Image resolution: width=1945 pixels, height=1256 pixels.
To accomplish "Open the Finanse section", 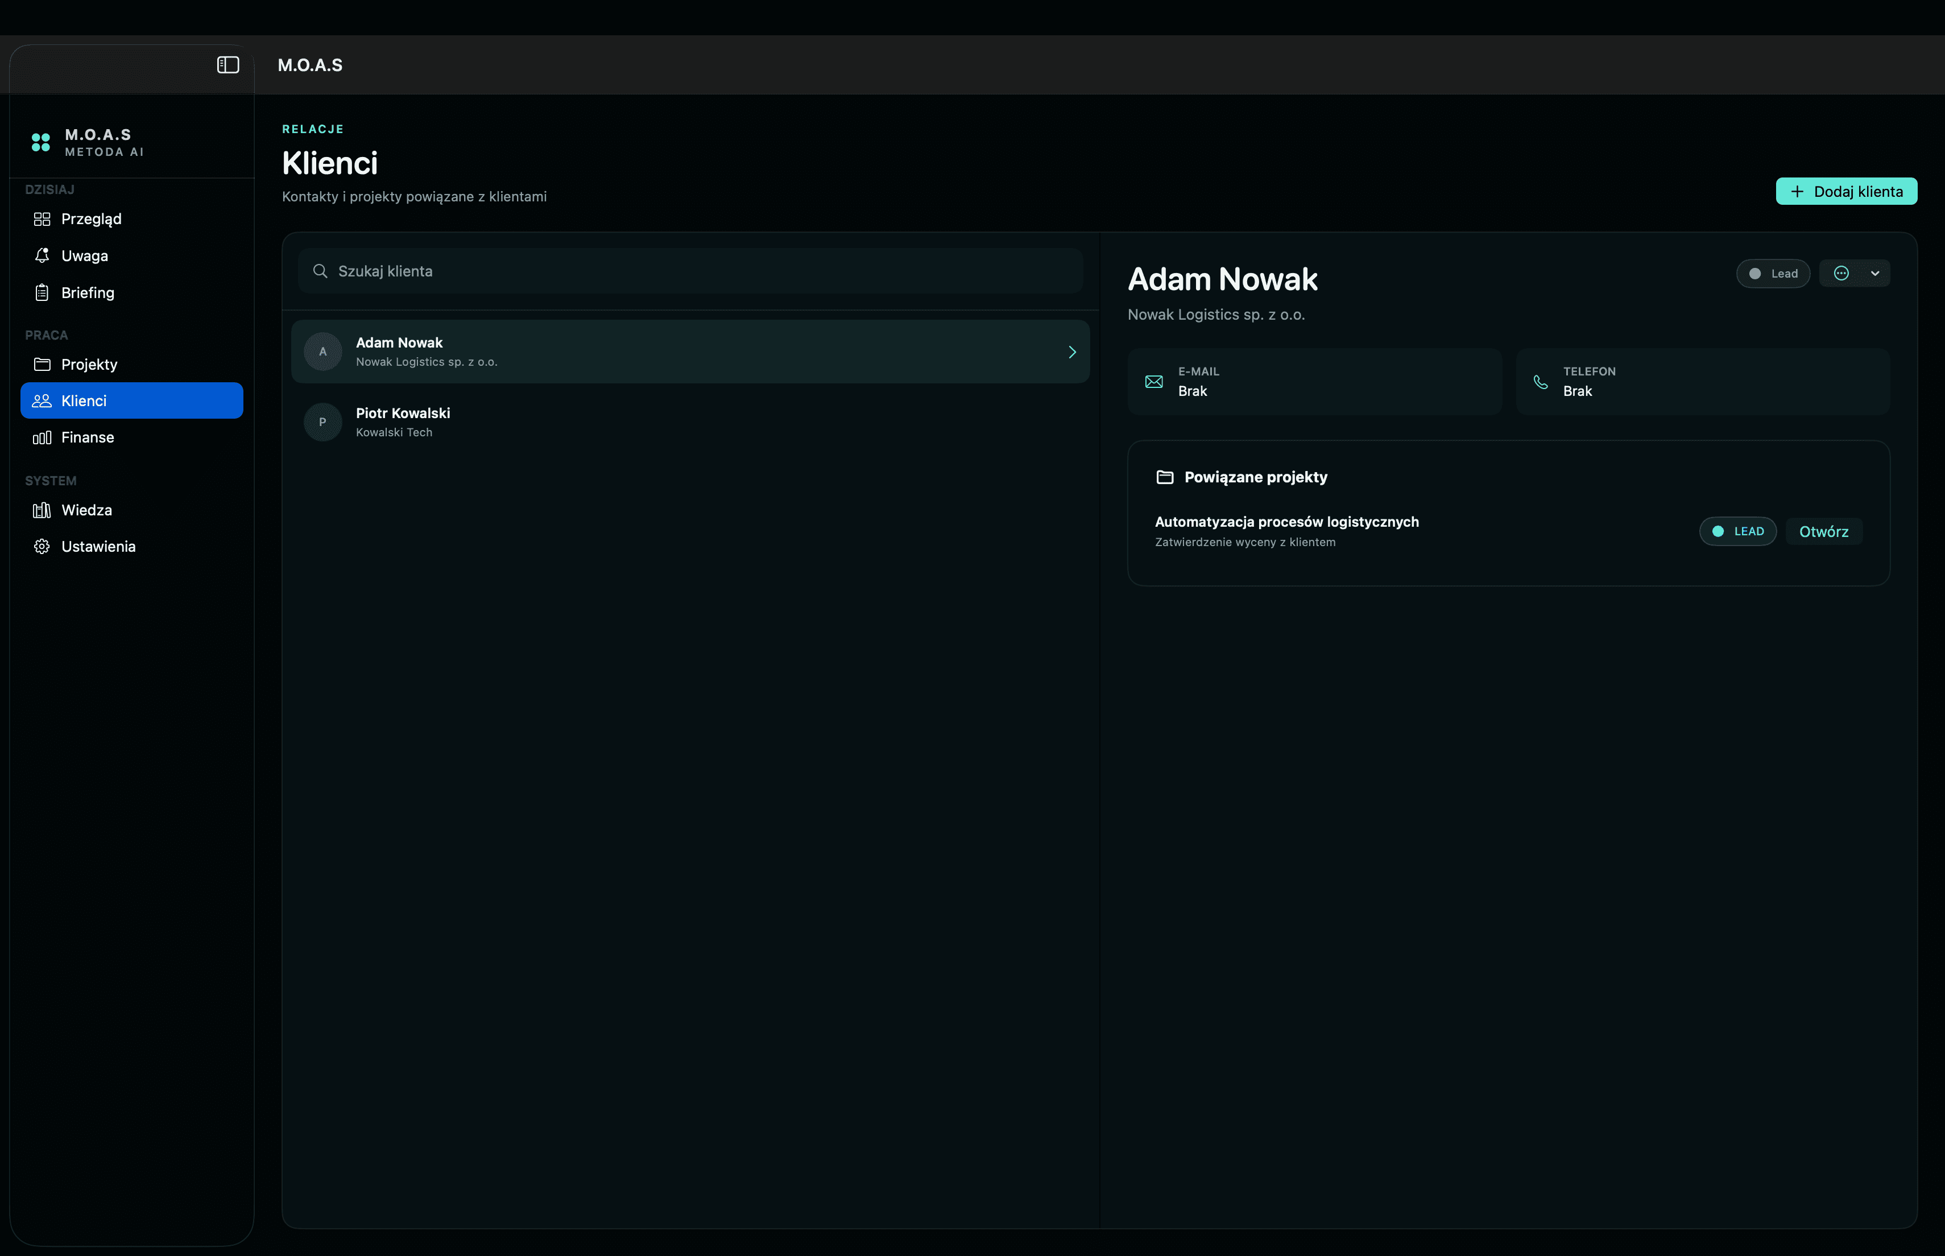I will (x=132, y=437).
